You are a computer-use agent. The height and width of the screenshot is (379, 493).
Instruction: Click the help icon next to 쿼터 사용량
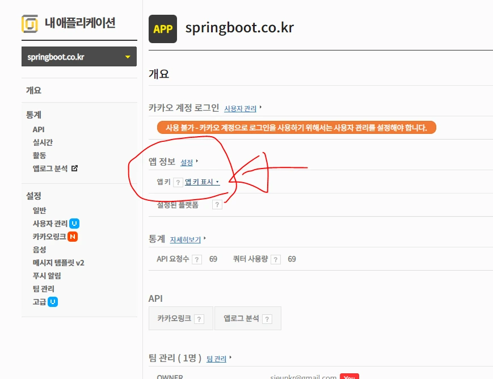click(276, 259)
